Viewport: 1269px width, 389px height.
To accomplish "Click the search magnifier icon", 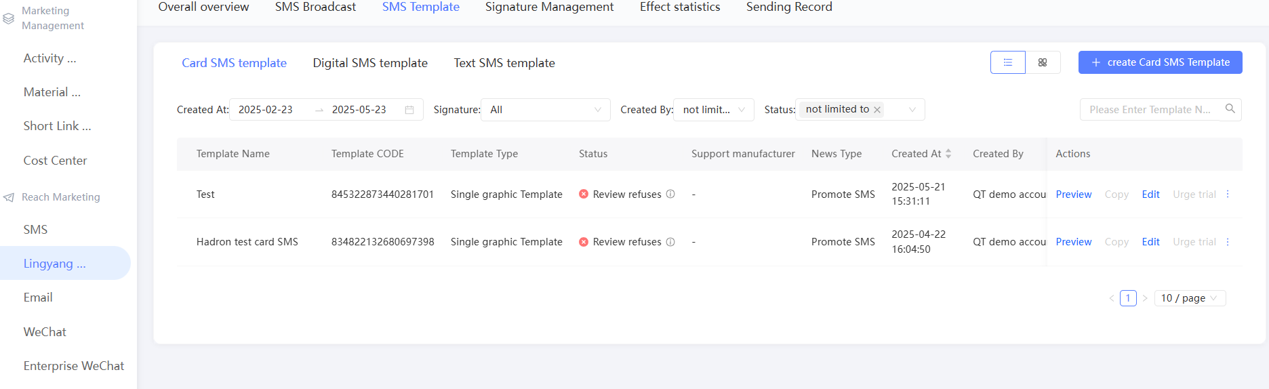I will [1230, 108].
